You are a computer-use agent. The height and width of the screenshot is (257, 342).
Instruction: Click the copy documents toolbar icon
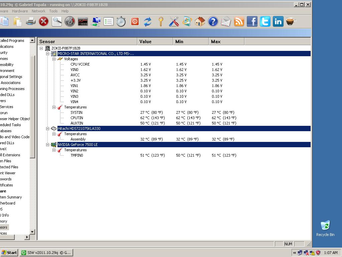click(x=4, y=22)
